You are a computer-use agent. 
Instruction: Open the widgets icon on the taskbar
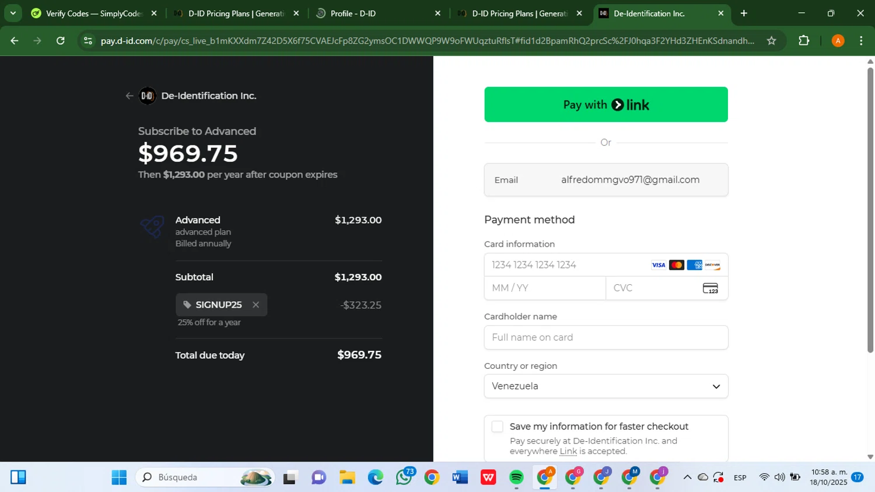pyautogui.click(x=18, y=477)
